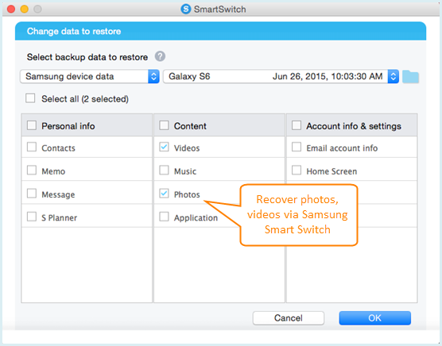The height and width of the screenshot is (346, 442).
Task: Open the Galaxy S6 backup date dropdown
Action: click(x=281, y=76)
